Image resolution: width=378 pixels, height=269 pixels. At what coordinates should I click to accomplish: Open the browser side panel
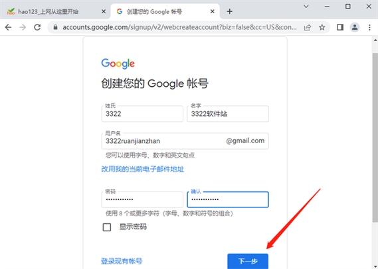coord(340,27)
